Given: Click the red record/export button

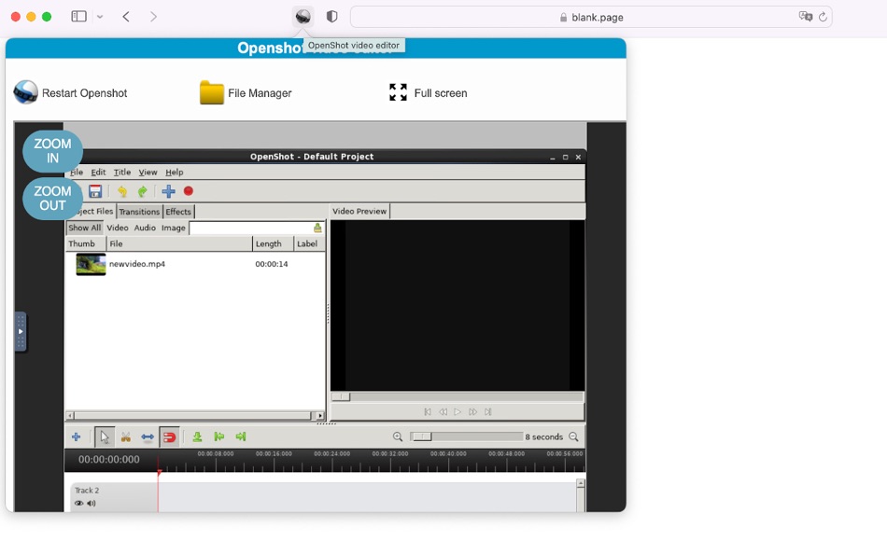Looking at the screenshot, I should [x=189, y=191].
